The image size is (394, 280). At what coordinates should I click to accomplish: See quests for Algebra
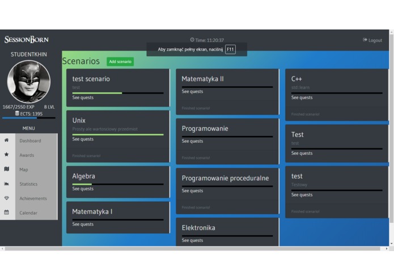tap(83, 189)
